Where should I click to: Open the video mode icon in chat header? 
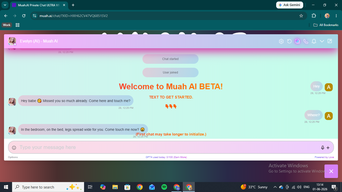point(297,41)
